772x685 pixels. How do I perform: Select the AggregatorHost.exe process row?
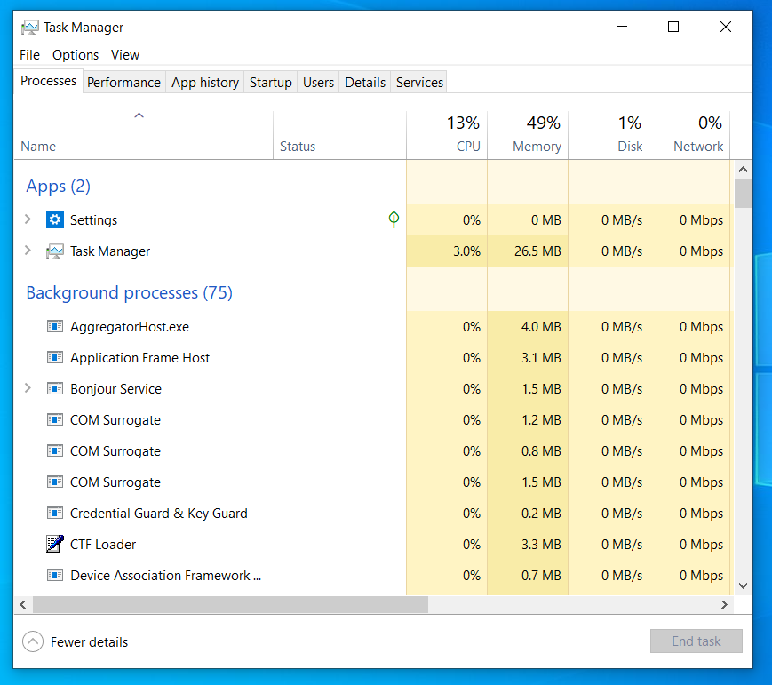point(374,326)
